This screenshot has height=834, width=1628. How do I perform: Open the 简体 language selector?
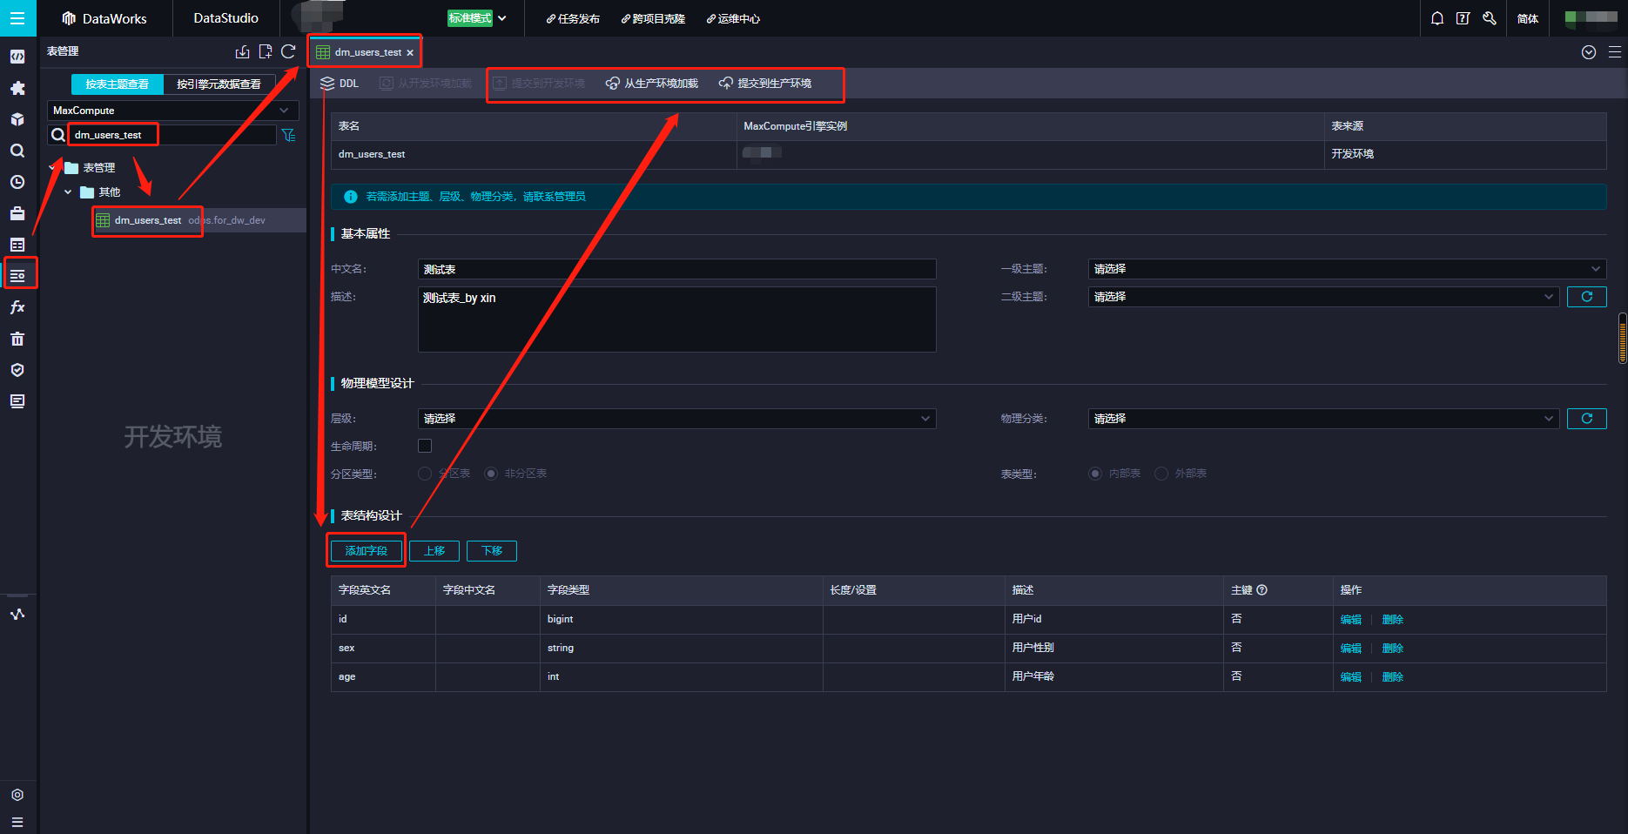(1527, 18)
